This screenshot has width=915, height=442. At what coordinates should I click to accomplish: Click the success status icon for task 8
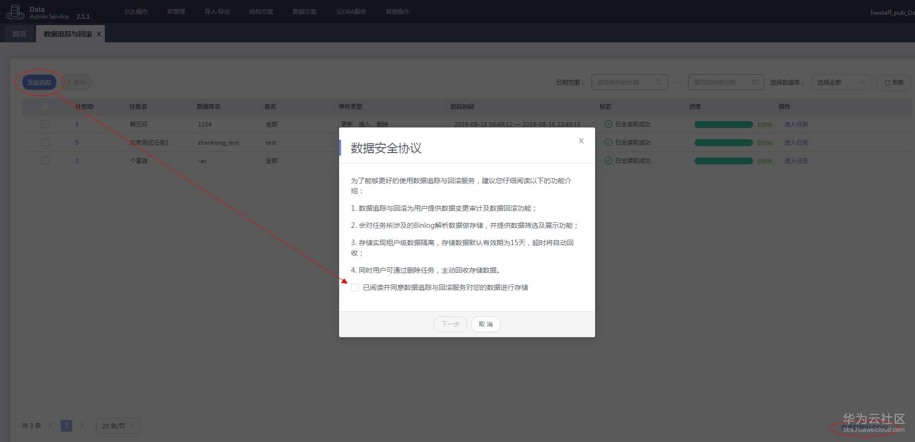pyautogui.click(x=608, y=125)
